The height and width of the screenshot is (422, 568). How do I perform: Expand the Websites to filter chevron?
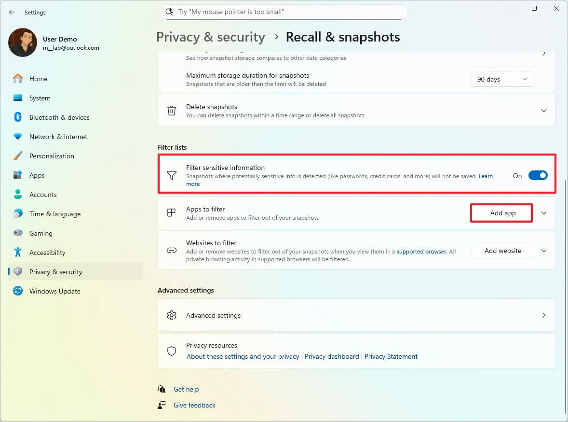pyautogui.click(x=544, y=251)
